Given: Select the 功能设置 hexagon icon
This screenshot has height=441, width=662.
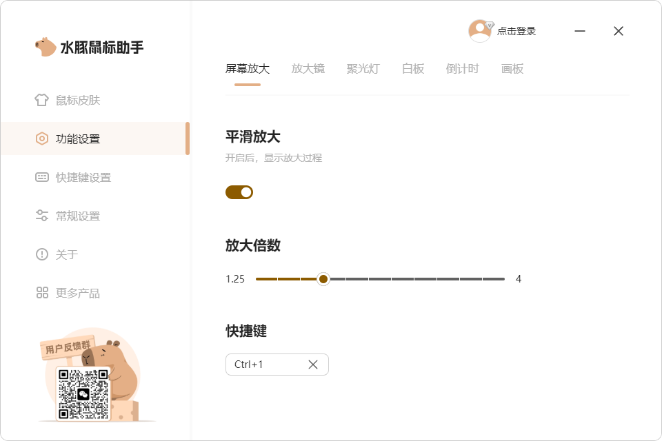Looking at the screenshot, I should pyautogui.click(x=42, y=139).
